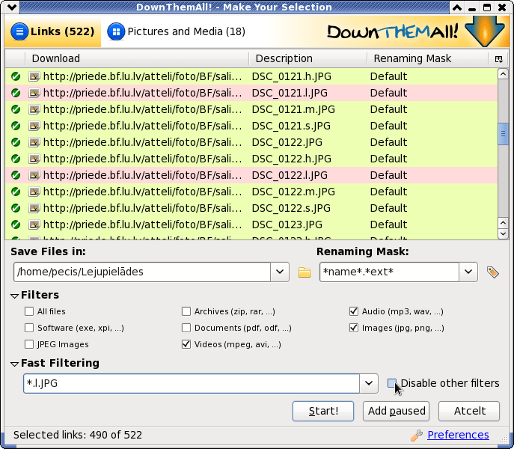Viewport: 514px width, 449px height.
Task: Tick the Archives (zip, rar, ...) checkbox
Action: [186, 311]
